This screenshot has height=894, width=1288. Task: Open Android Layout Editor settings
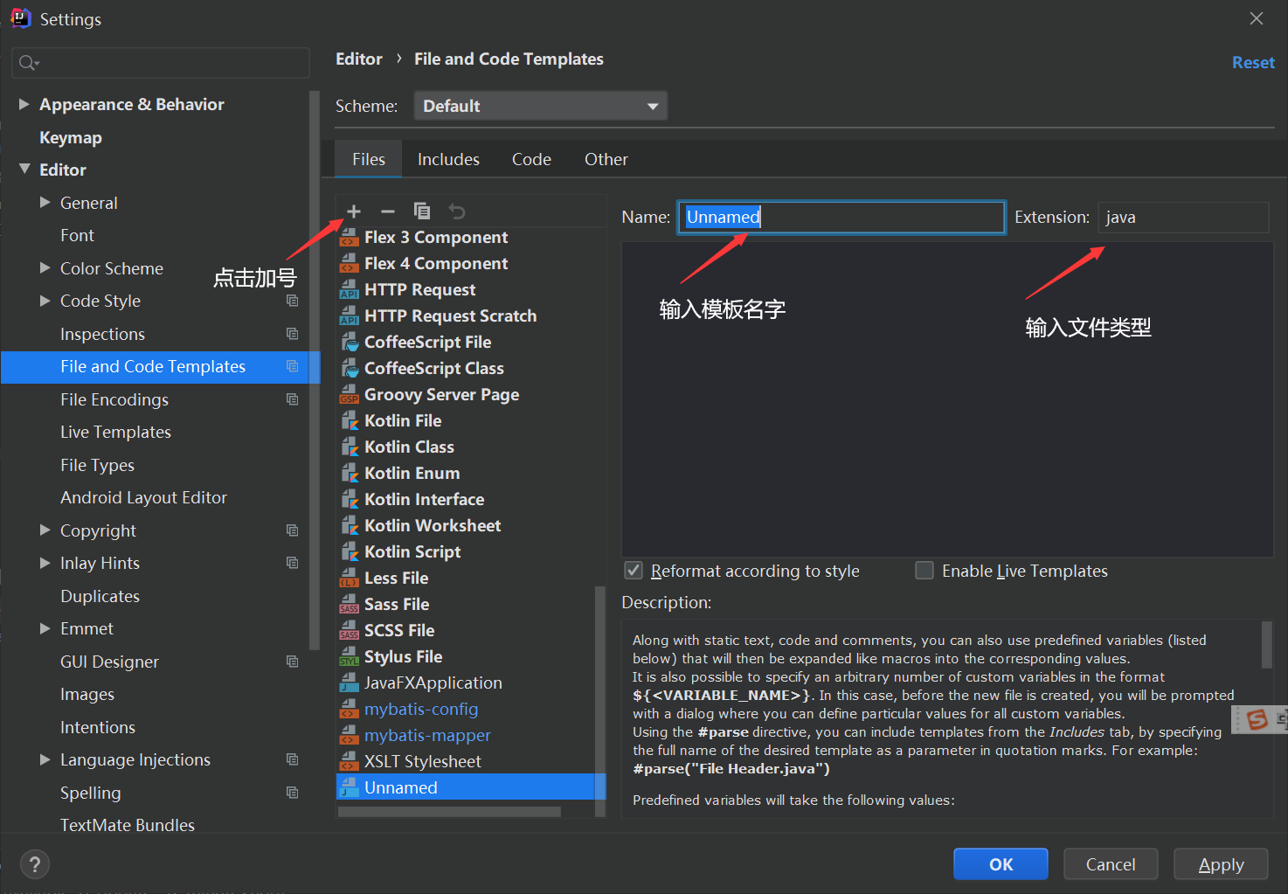pyautogui.click(x=143, y=497)
